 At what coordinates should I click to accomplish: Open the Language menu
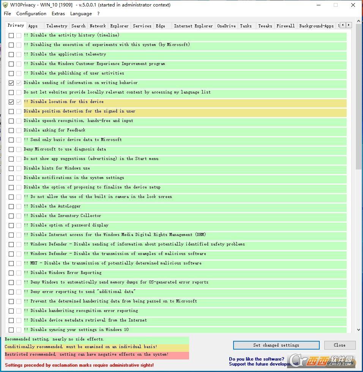click(x=81, y=14)
